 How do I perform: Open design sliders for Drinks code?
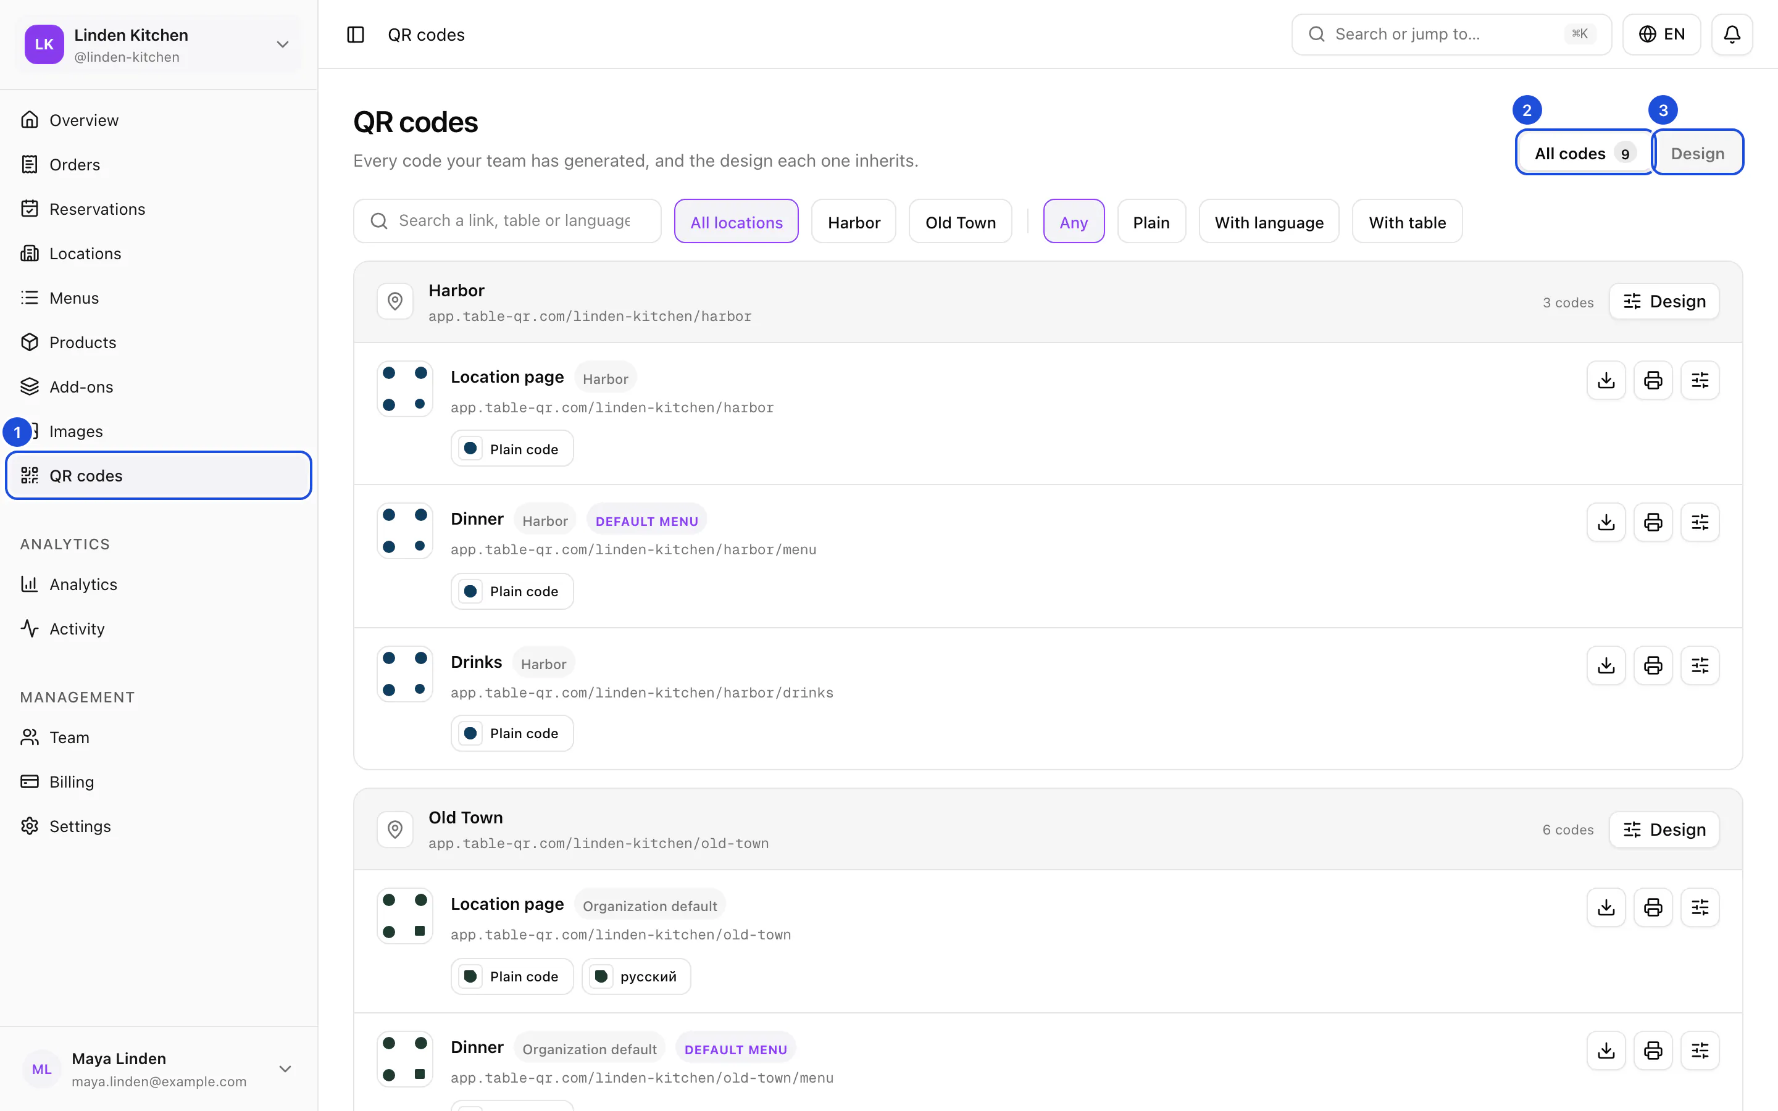[1700, 665]
